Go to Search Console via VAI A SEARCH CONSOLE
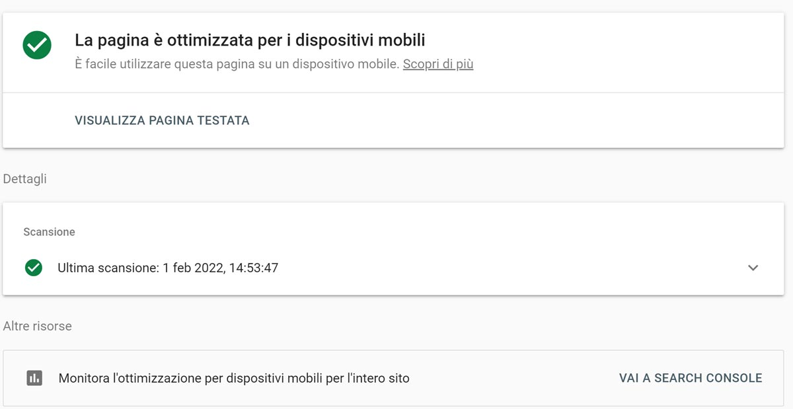This screenshot has width=793, height=409. (691, 378)
